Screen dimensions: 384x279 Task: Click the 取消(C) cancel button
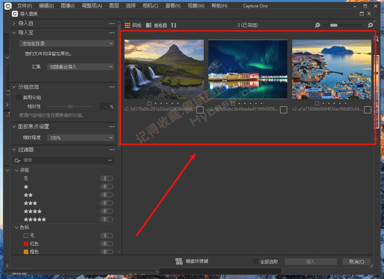click(x=356, y=262)
